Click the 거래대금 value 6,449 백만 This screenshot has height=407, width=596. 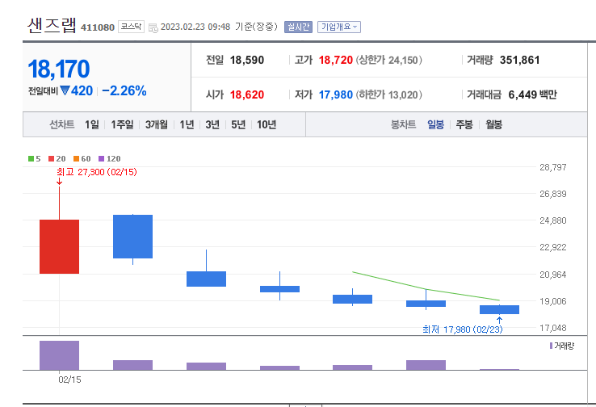coord(532,94)
